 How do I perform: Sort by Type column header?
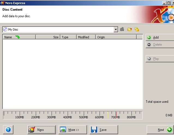(68, 37)
